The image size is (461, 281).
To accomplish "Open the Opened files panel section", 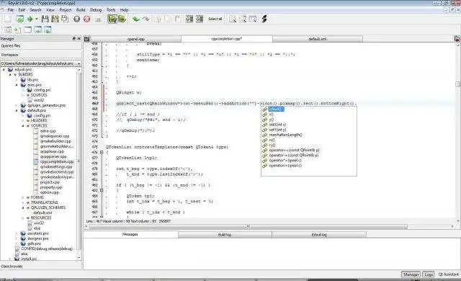I will (41, 46).
